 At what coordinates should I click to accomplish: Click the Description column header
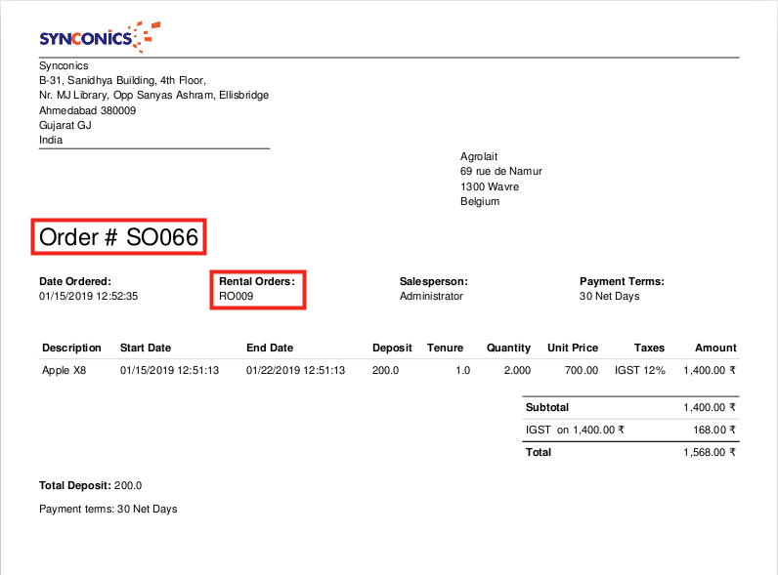click(x=71, y=348)
